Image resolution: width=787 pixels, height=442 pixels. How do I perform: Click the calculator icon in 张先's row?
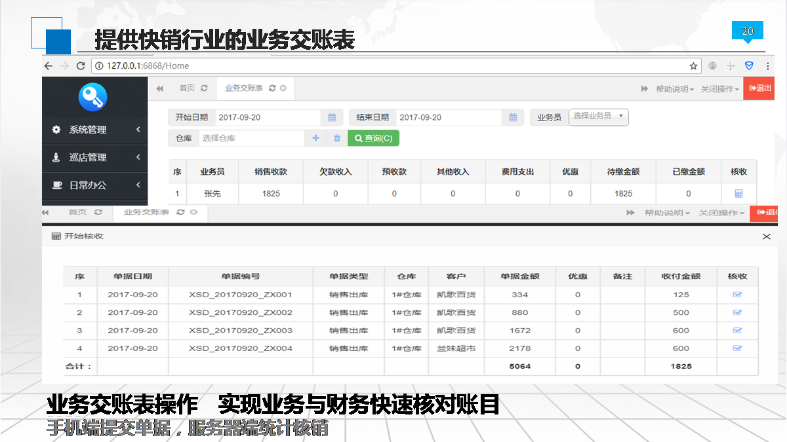tap(738, 194)
